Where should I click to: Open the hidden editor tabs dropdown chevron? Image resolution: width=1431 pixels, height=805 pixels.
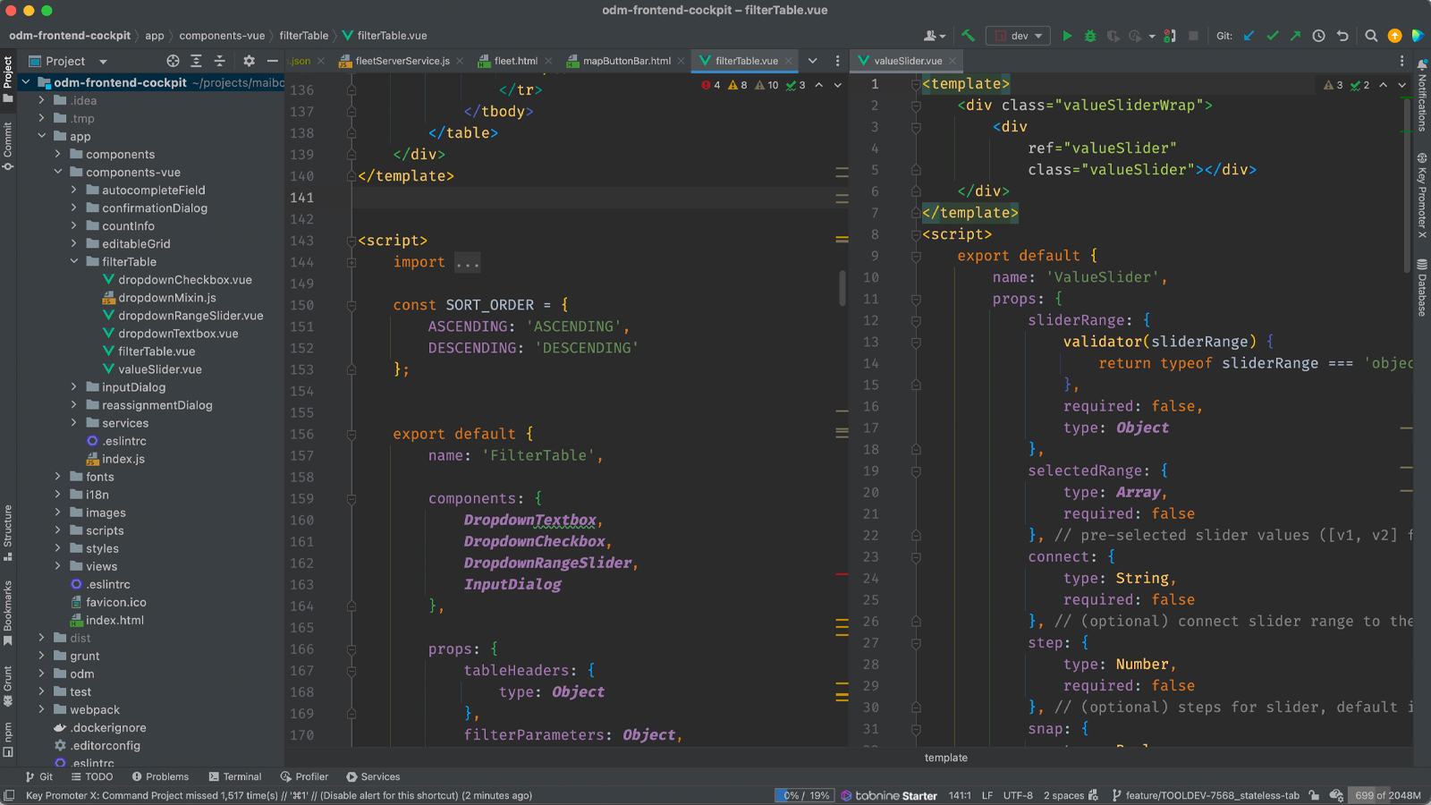coord(813,61)
